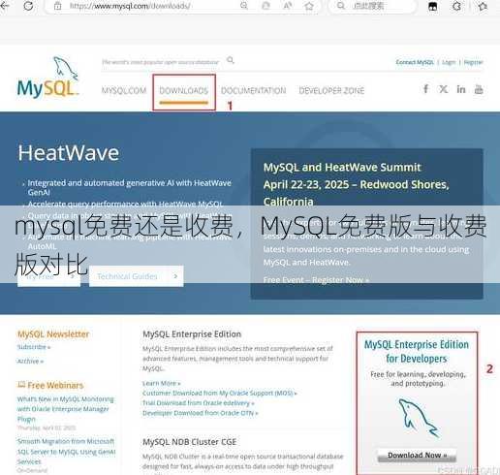Click the Free Event – Register Now link
500x475 pixels.
coord(316,280)
